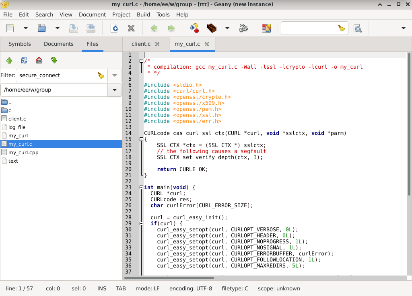Switch to the client.c editor tab
The image size is (412, 296).
[x=141, y=44]
